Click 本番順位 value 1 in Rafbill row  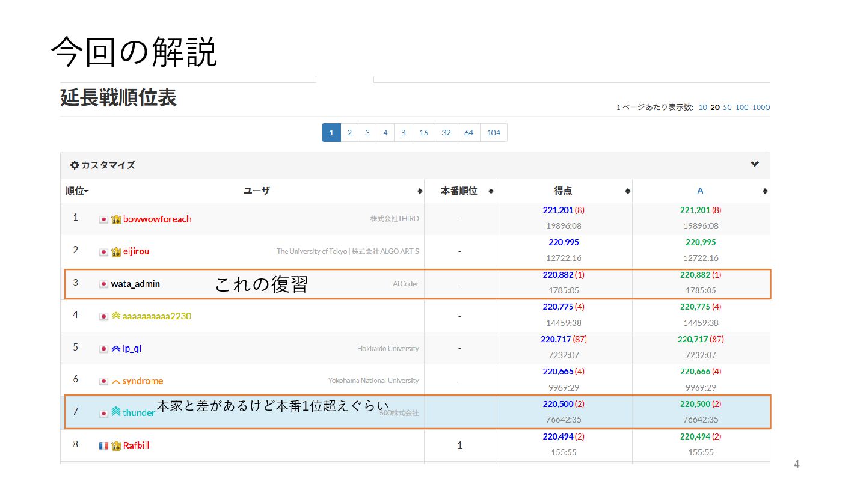coord(460,446)
